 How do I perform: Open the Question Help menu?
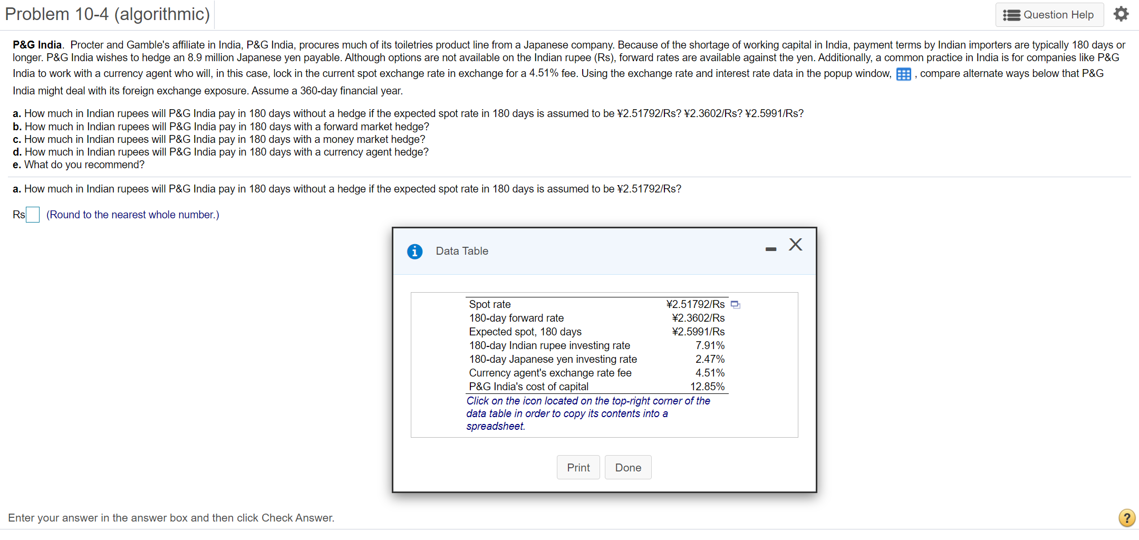(x=1049, y=15)
